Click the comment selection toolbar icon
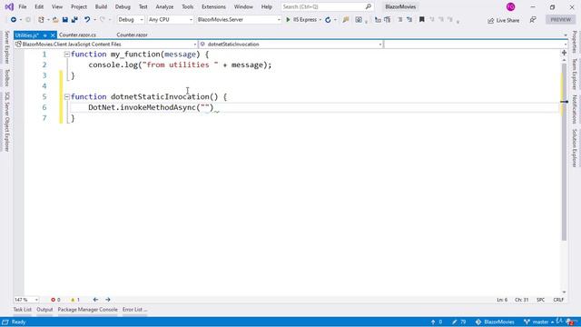This screenshot has width=581, height=327. click(x=399, y=20)
